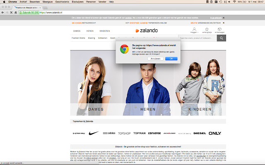Click the DIESEL brand logo

coord(200,133)
